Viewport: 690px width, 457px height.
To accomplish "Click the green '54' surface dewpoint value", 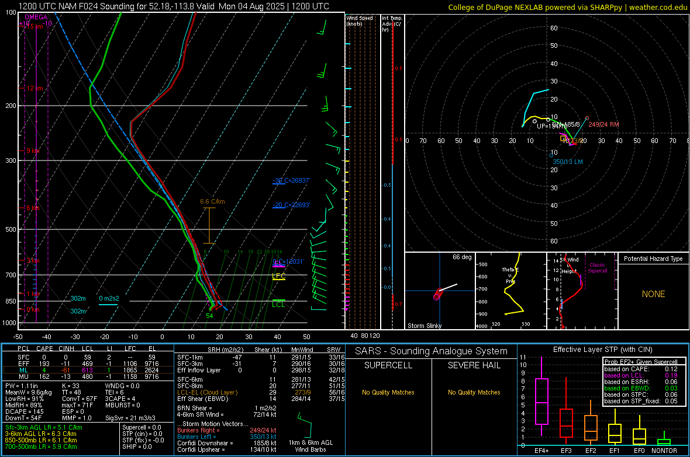I will (x=209, y=316).
